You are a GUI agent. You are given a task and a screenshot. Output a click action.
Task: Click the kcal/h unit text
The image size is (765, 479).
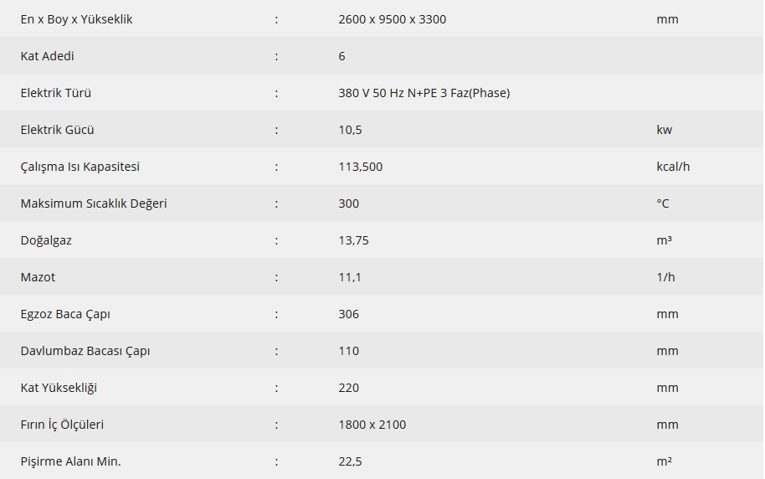[x=673, y=167]
